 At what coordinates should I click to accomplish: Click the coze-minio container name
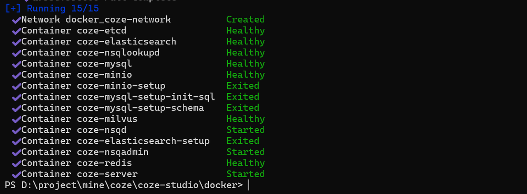tap(105, 74)
